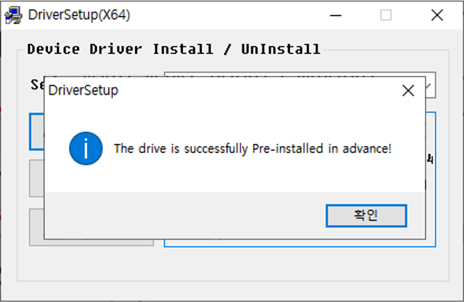Close the DriverSetup message dialog
Viewport: 464px width, 302px height.
(408, 90)
